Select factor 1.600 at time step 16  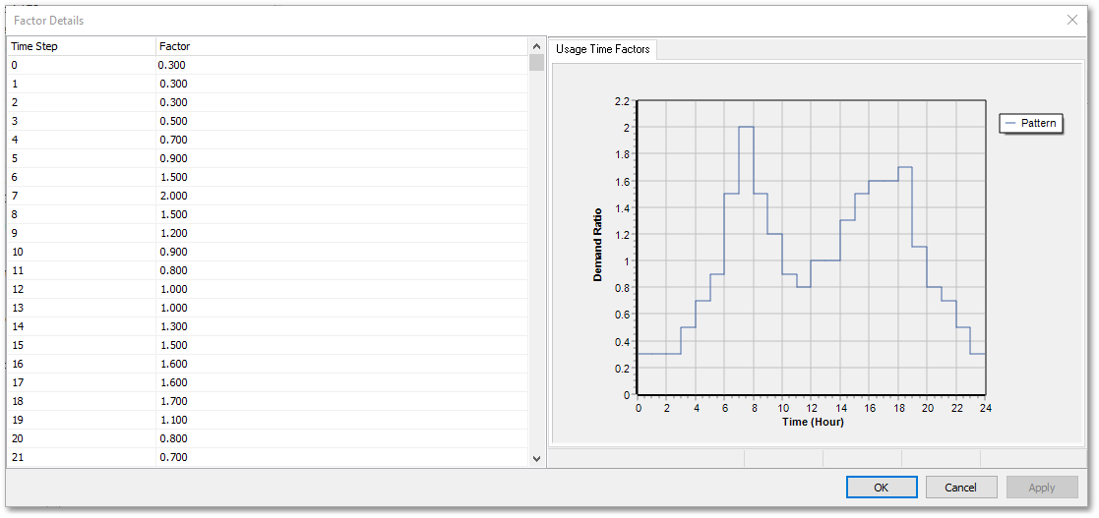point(341,364)
